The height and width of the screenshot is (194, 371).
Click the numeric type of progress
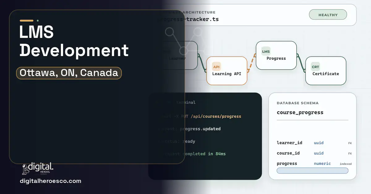point(322,164)
